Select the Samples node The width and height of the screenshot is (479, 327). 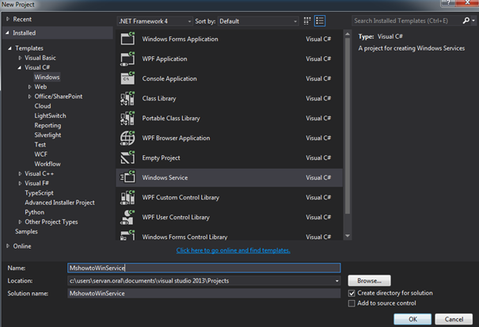point(26,232)
